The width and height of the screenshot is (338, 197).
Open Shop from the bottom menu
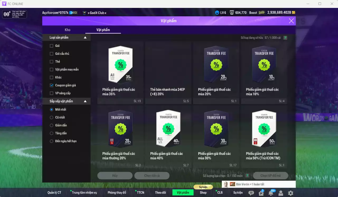203,193
